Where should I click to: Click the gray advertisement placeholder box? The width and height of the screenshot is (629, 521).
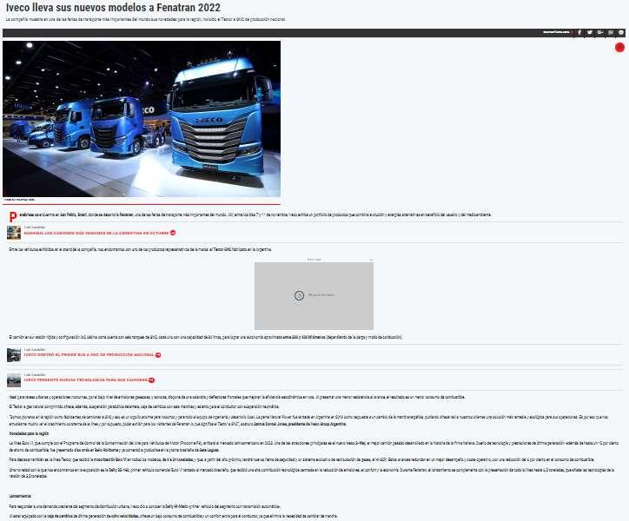click(314, 296)
